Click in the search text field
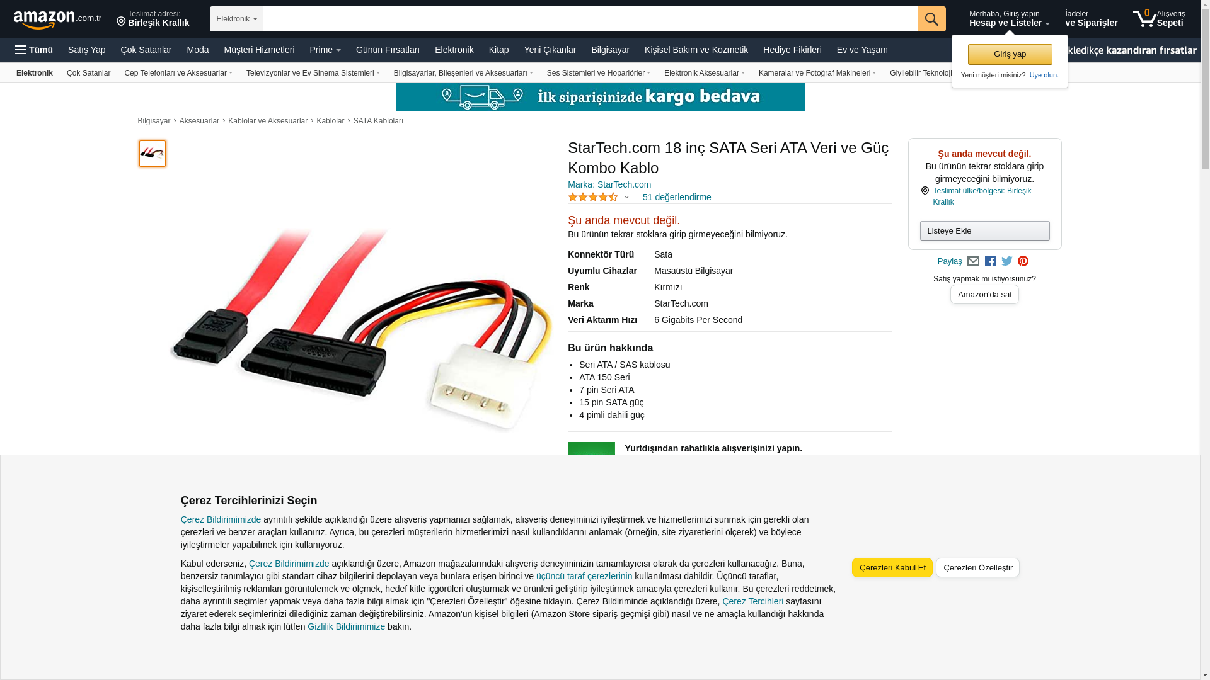 [x=590, y=19]
